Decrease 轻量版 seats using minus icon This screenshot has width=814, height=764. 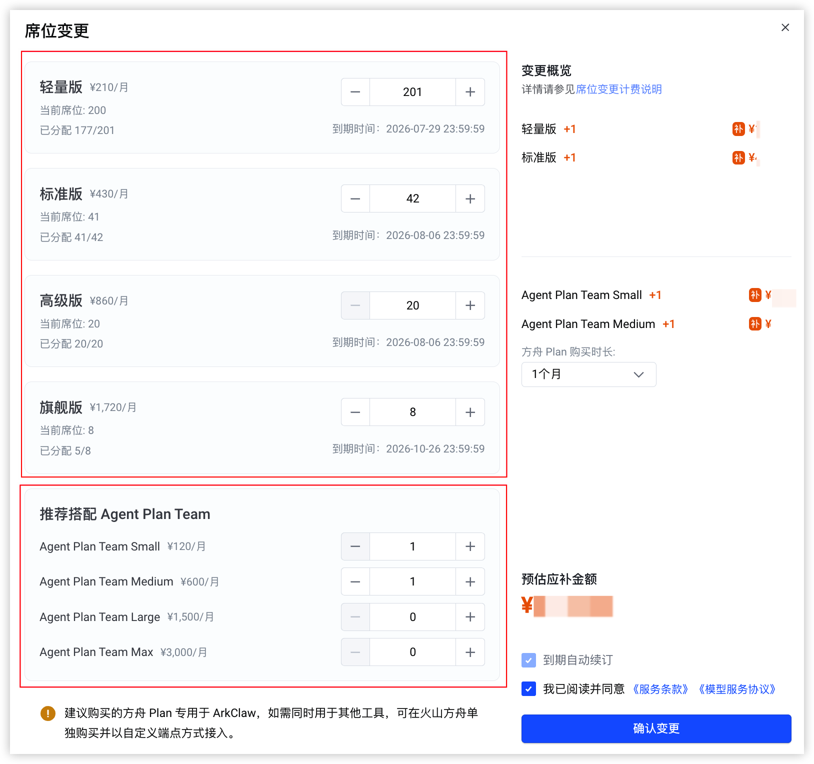(355, 92)
